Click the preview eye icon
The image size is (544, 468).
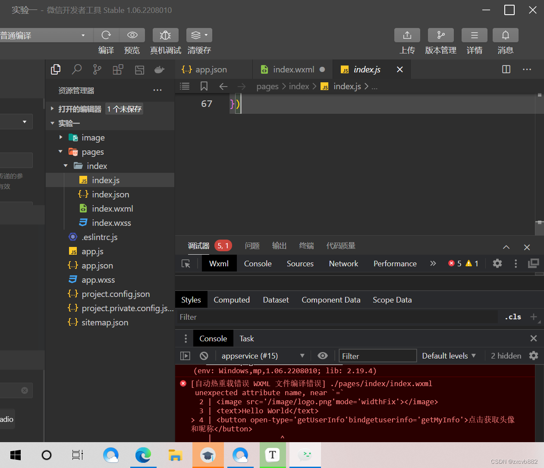(x=132, y=35)
